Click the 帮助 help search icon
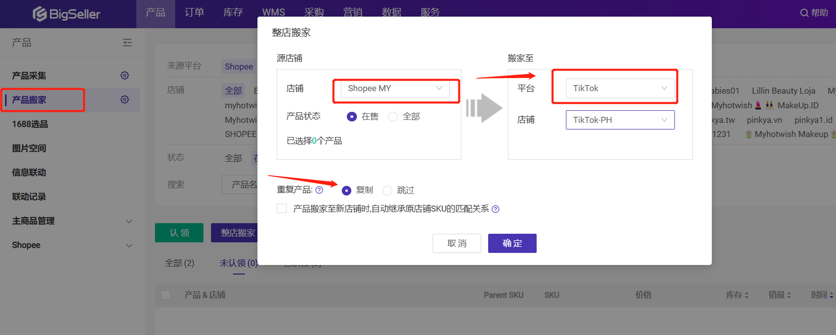Viewport: 836px width, 335px height. (804, 13)
